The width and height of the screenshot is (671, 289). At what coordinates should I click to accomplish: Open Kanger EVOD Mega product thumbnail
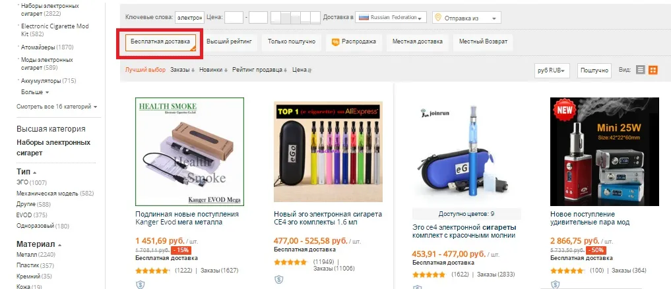tap(189, 151)
